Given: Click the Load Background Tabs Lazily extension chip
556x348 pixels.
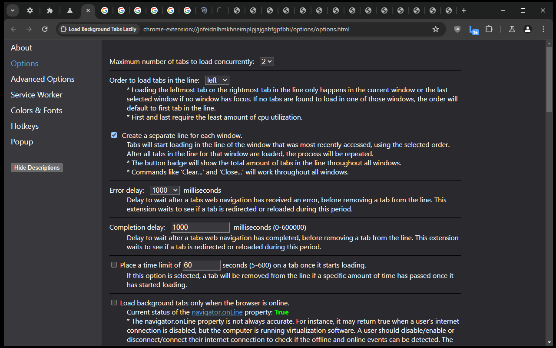Looking at the screenshot, I should [98, 29].
